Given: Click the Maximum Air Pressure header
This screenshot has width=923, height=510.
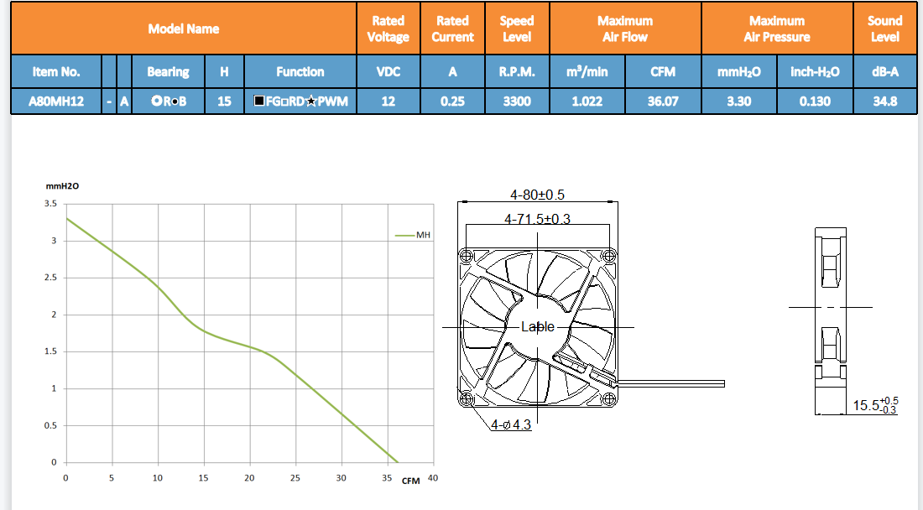Looking at the screenshot, I should [776, 29].
